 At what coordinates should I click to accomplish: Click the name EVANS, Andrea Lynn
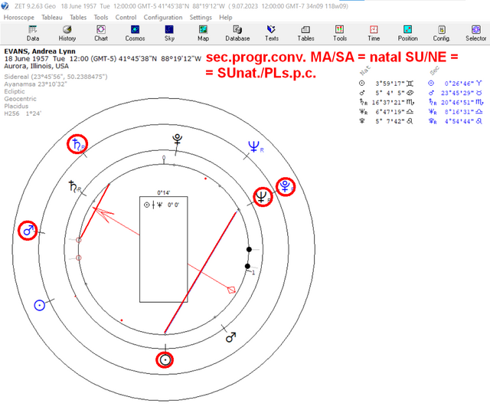click(x=40, y=51)
